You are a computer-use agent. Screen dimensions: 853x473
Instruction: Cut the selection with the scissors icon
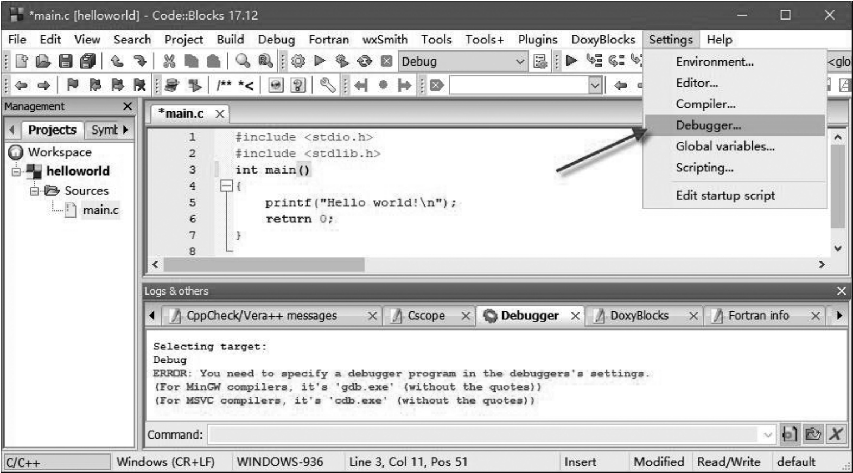click(169, 61)
